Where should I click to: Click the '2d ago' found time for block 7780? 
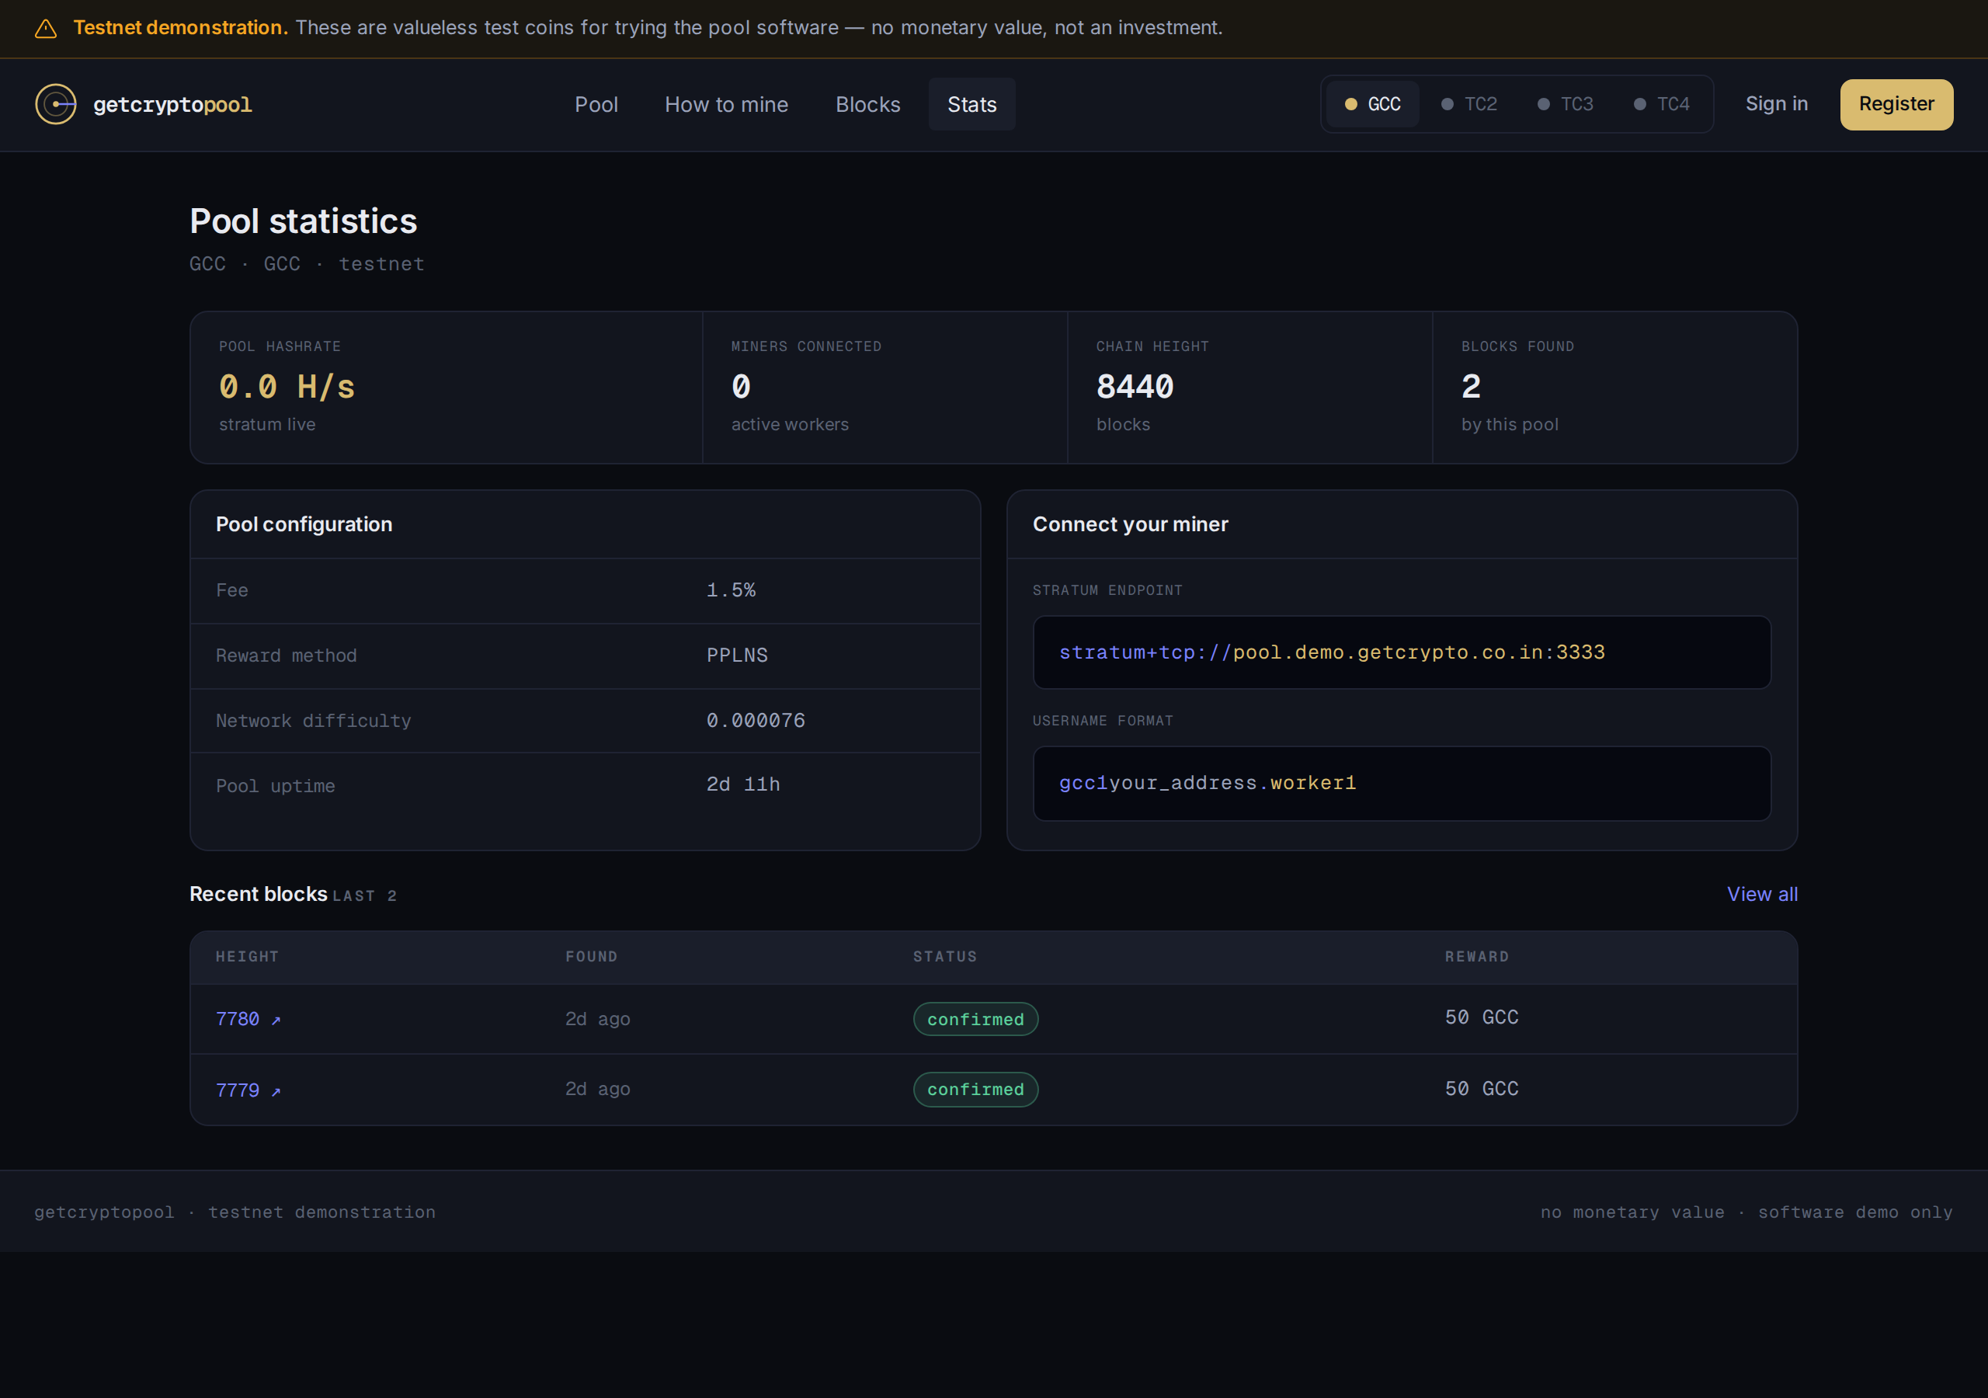pos(597,1019)
